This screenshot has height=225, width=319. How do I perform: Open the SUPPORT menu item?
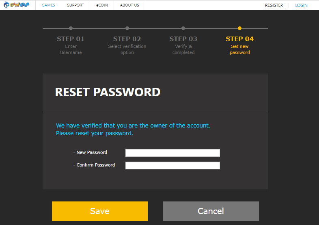coord(75,5)
